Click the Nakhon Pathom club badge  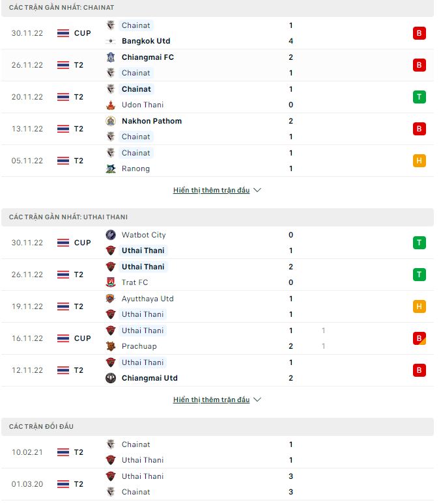(x=110, y=121)
